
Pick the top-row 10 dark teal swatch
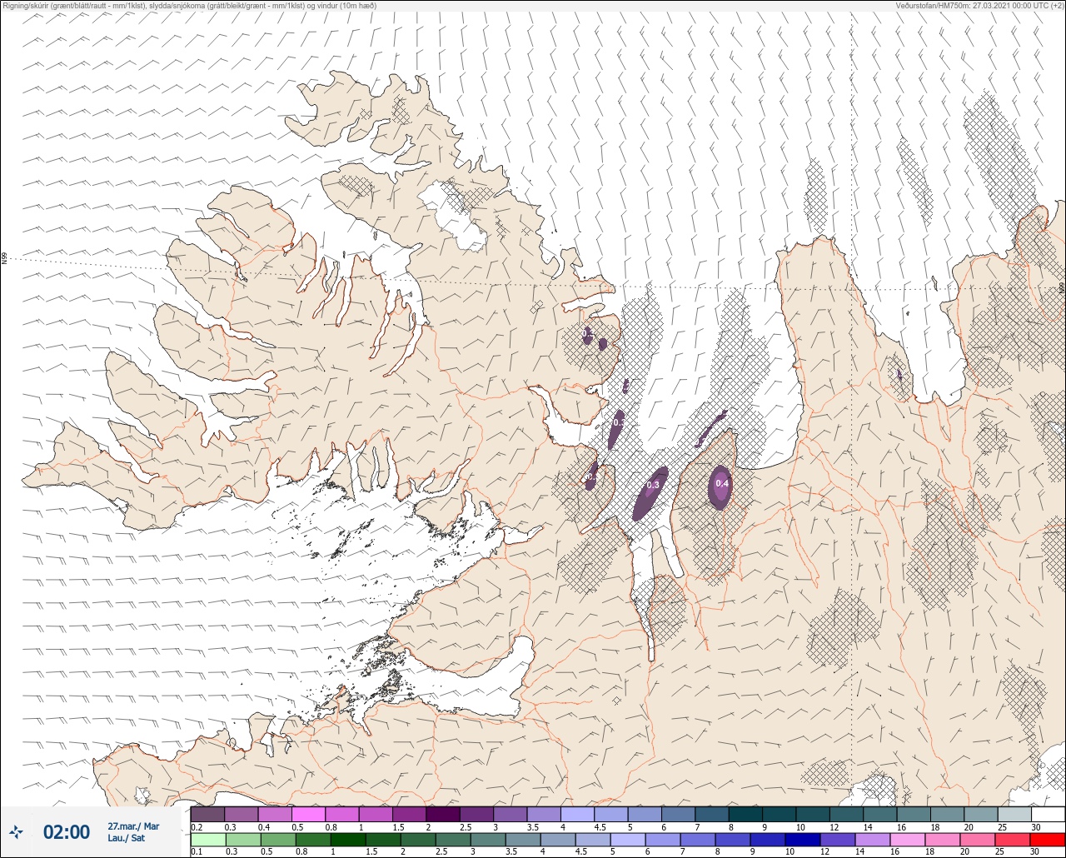point(813,814)
